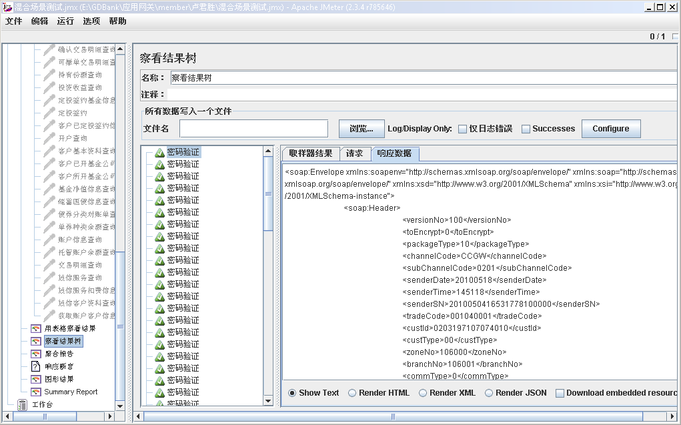Click the Configure button
The width and height of the screenshot is (681, 425).
point(610,128)
